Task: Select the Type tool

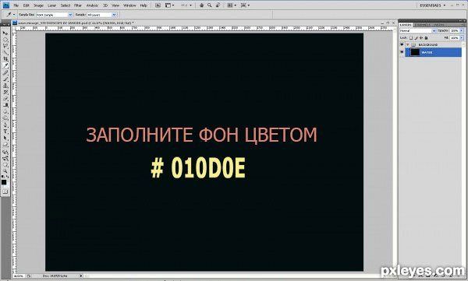Action: coord(5,132)
